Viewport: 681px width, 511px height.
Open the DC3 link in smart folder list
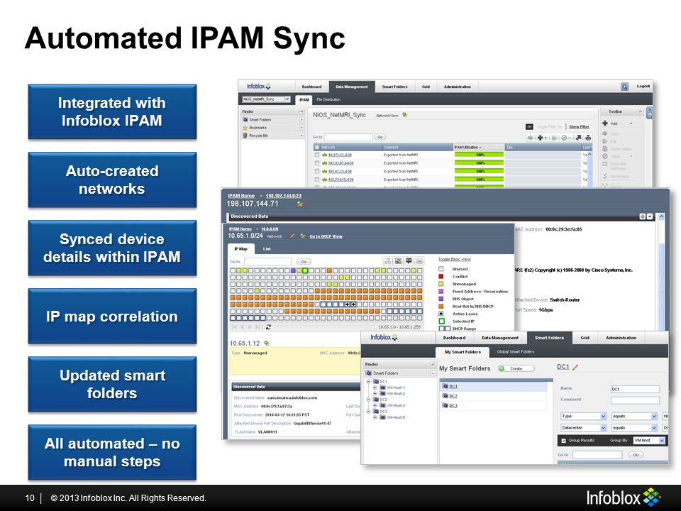click(453, 405)
